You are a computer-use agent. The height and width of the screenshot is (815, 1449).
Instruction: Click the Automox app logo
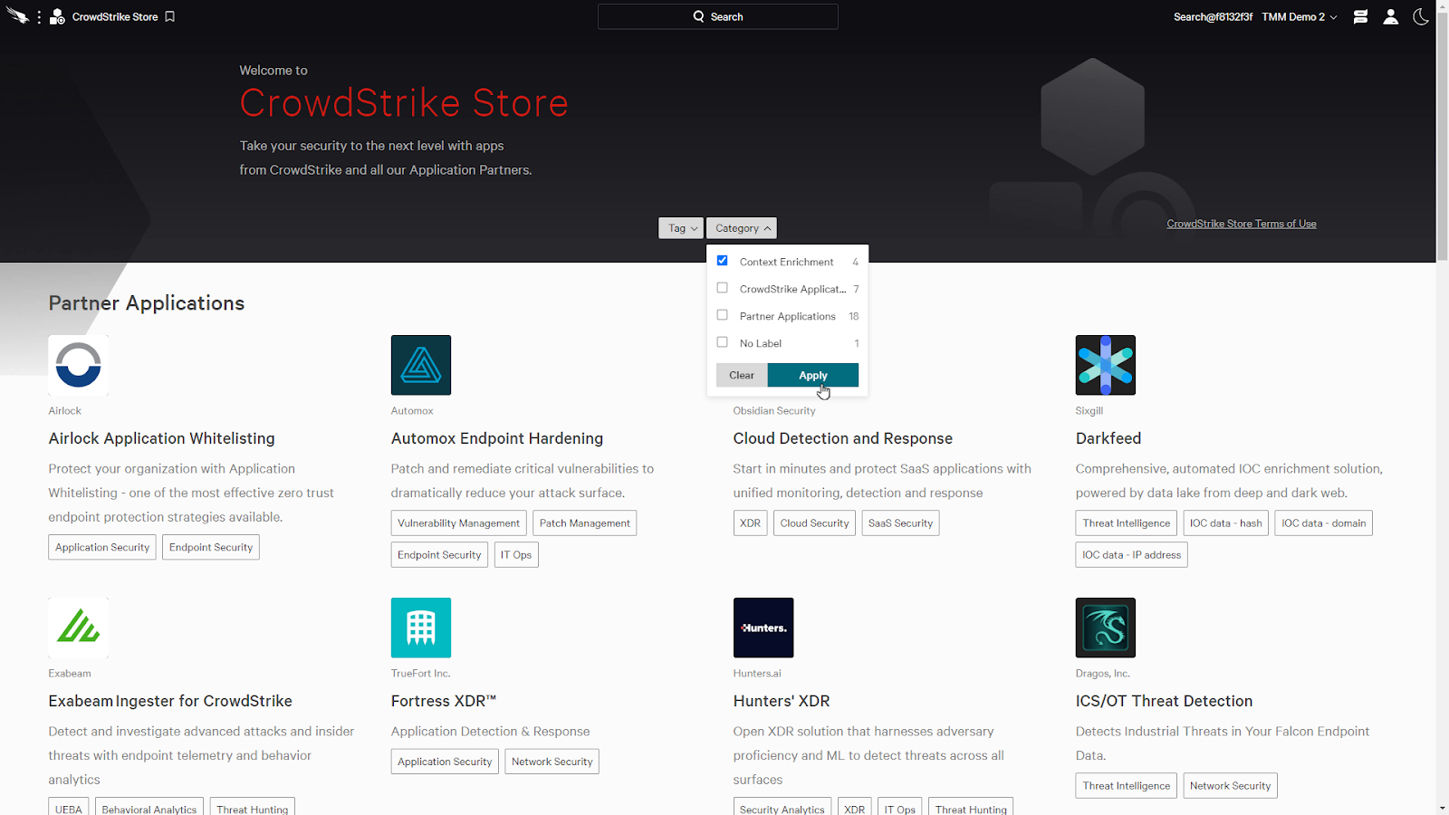pos(421,365)
